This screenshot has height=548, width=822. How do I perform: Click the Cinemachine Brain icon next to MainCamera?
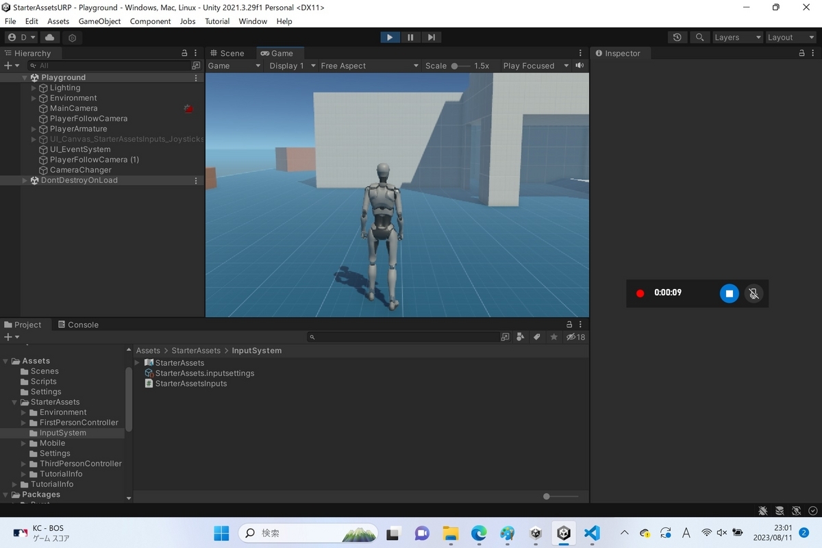188,108
